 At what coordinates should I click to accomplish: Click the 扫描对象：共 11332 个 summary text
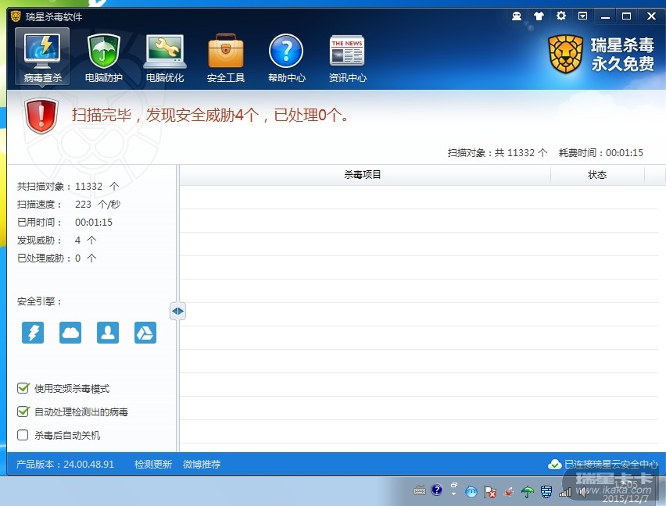tap(497, 153)
